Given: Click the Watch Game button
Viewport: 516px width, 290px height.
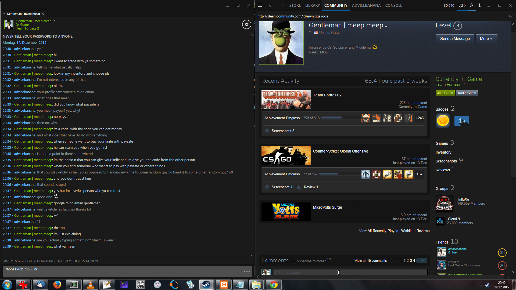Looking at the screenshot, I should coord(467,93).
